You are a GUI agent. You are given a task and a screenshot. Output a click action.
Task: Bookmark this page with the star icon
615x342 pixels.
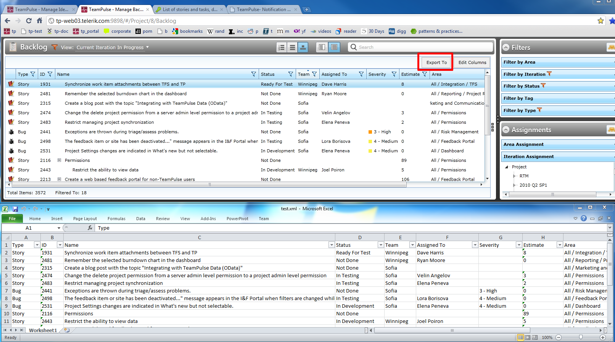601,21
